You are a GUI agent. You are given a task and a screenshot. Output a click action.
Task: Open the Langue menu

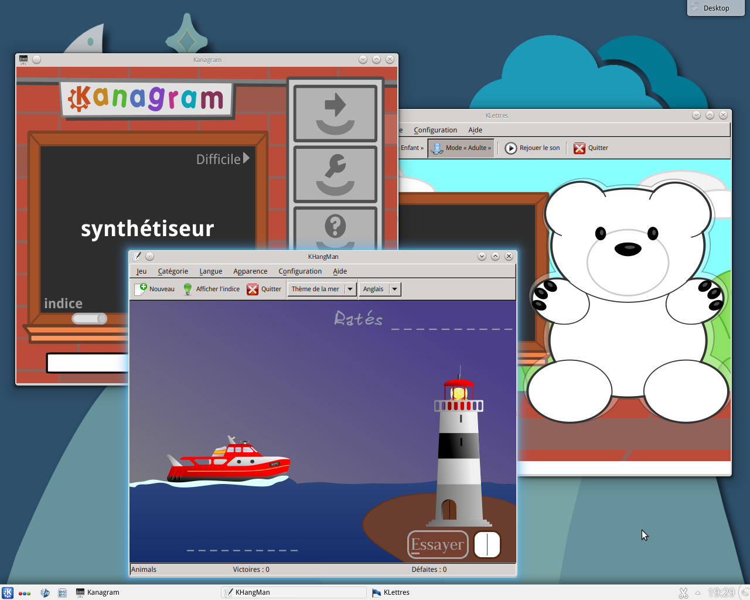(211, 271)
